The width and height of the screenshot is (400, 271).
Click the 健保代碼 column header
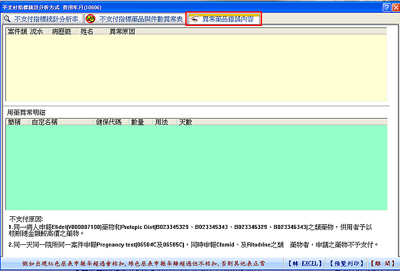pyautogui.click(x=109, y=122)
